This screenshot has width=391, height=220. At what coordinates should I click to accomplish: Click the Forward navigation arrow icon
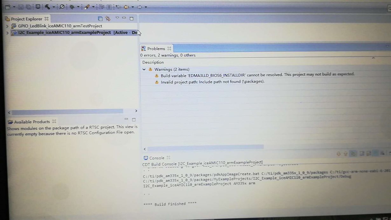click(139, 7)
